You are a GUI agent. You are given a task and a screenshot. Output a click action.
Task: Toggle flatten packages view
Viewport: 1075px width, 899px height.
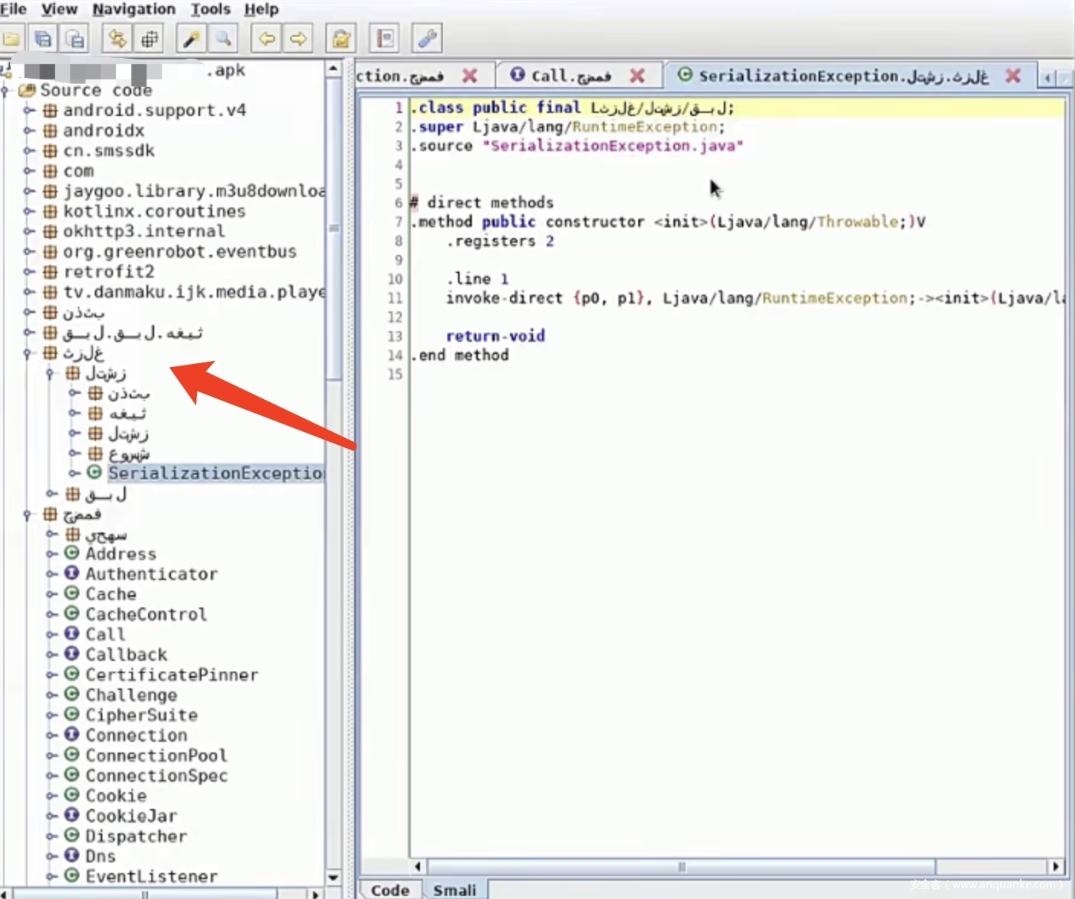(x=149, y=38)
